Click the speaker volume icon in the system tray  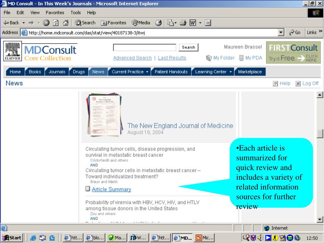[260, 238]
